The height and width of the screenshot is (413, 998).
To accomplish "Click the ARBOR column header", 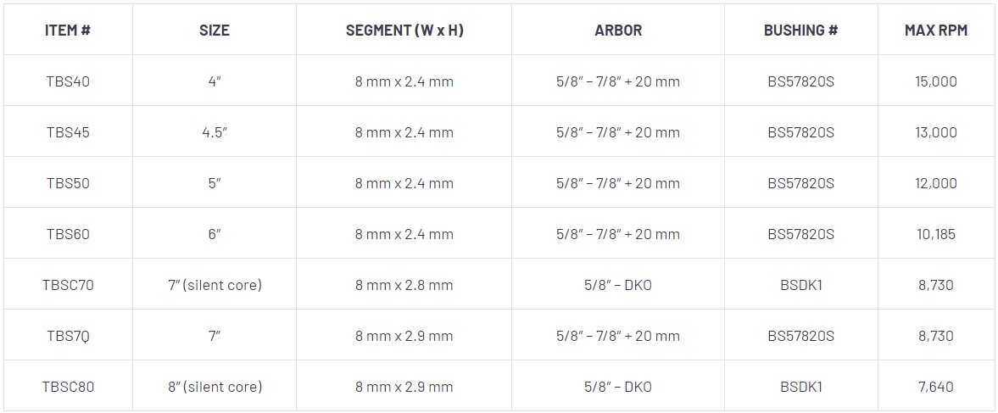I will coord(618,31).
